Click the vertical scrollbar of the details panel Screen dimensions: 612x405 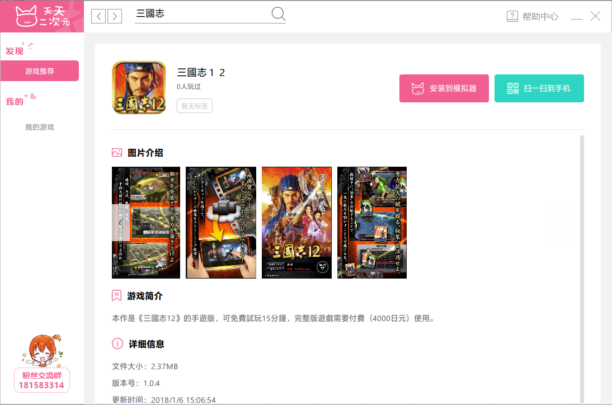(x=582, y=269)
